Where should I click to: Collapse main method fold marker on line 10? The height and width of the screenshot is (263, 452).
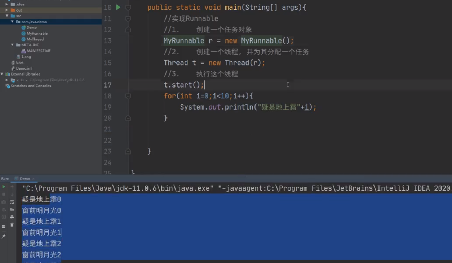point(128,8)
